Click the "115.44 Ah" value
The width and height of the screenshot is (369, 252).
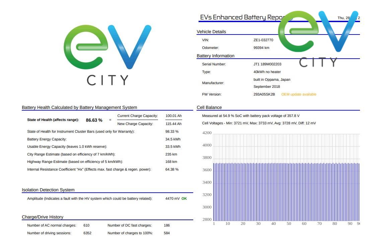click(174, 124)
